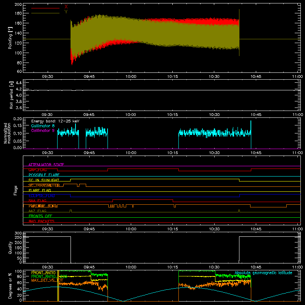Click the SAA_FLAG label
305x305 pixels.
pos(37,201)
